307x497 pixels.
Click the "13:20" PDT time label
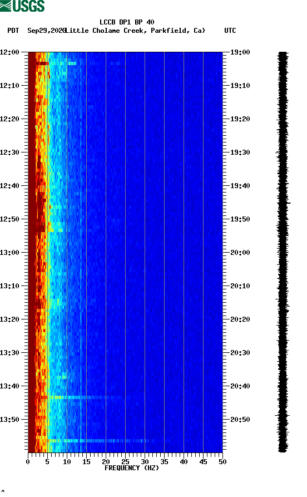(9, 319)
